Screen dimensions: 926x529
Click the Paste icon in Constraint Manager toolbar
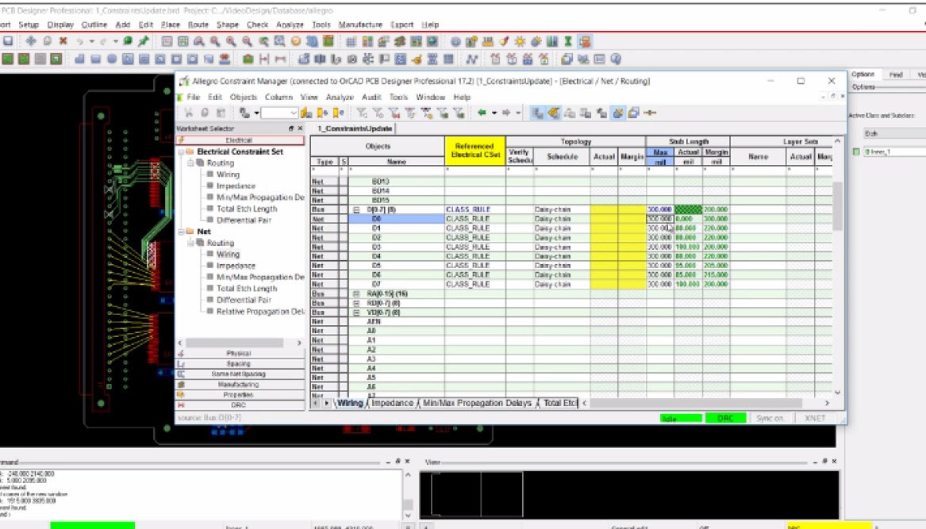tap(221, 113)
